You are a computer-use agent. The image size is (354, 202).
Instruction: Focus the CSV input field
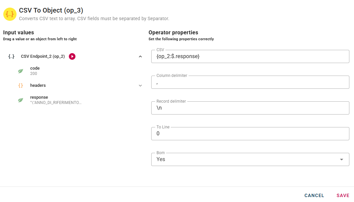[x=250, y=56]
